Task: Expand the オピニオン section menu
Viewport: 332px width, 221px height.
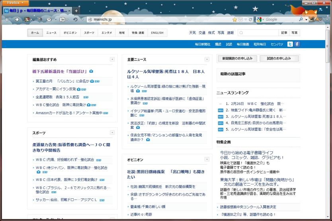Action: 207,159
